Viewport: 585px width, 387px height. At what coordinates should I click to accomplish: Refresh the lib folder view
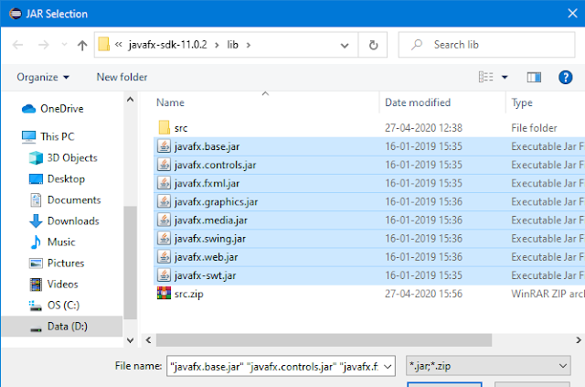pyautogui.click(x=373, y=45)
